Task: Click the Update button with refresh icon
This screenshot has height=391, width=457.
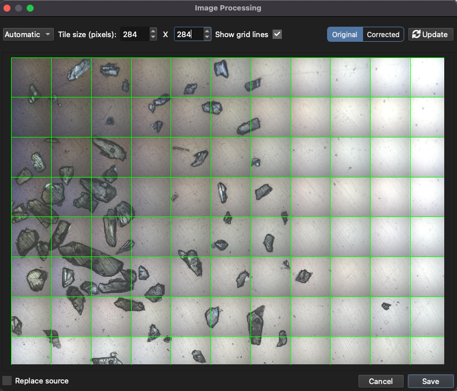Action: [430, 34]
